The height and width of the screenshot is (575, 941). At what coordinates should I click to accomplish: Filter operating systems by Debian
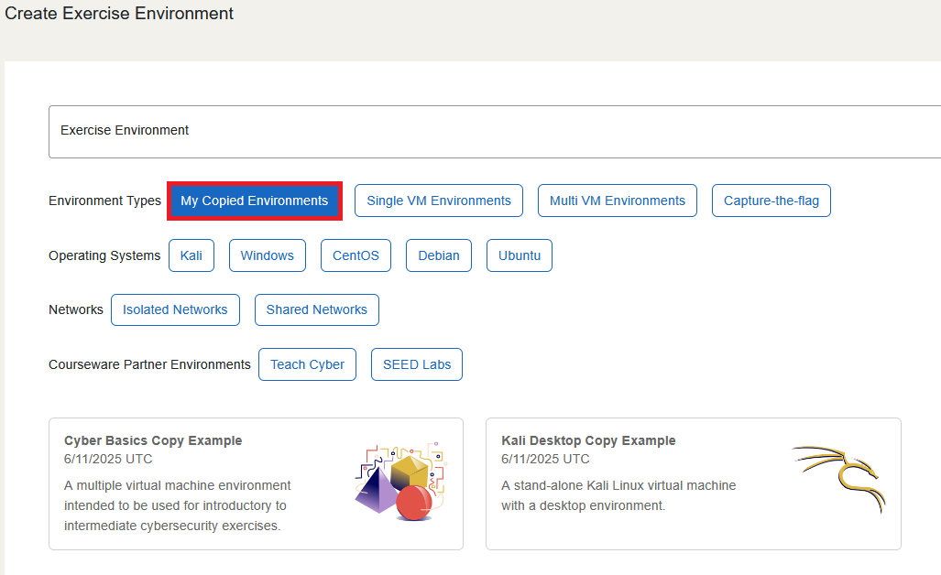[x=439, y=255]
